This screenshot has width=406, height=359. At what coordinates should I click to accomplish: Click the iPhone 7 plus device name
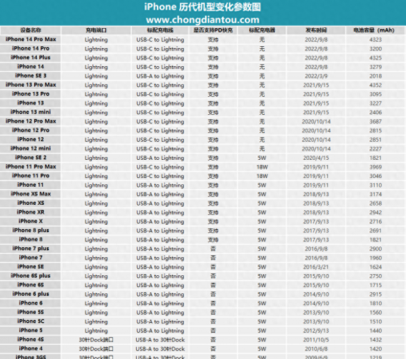click(x=31, y=248)
